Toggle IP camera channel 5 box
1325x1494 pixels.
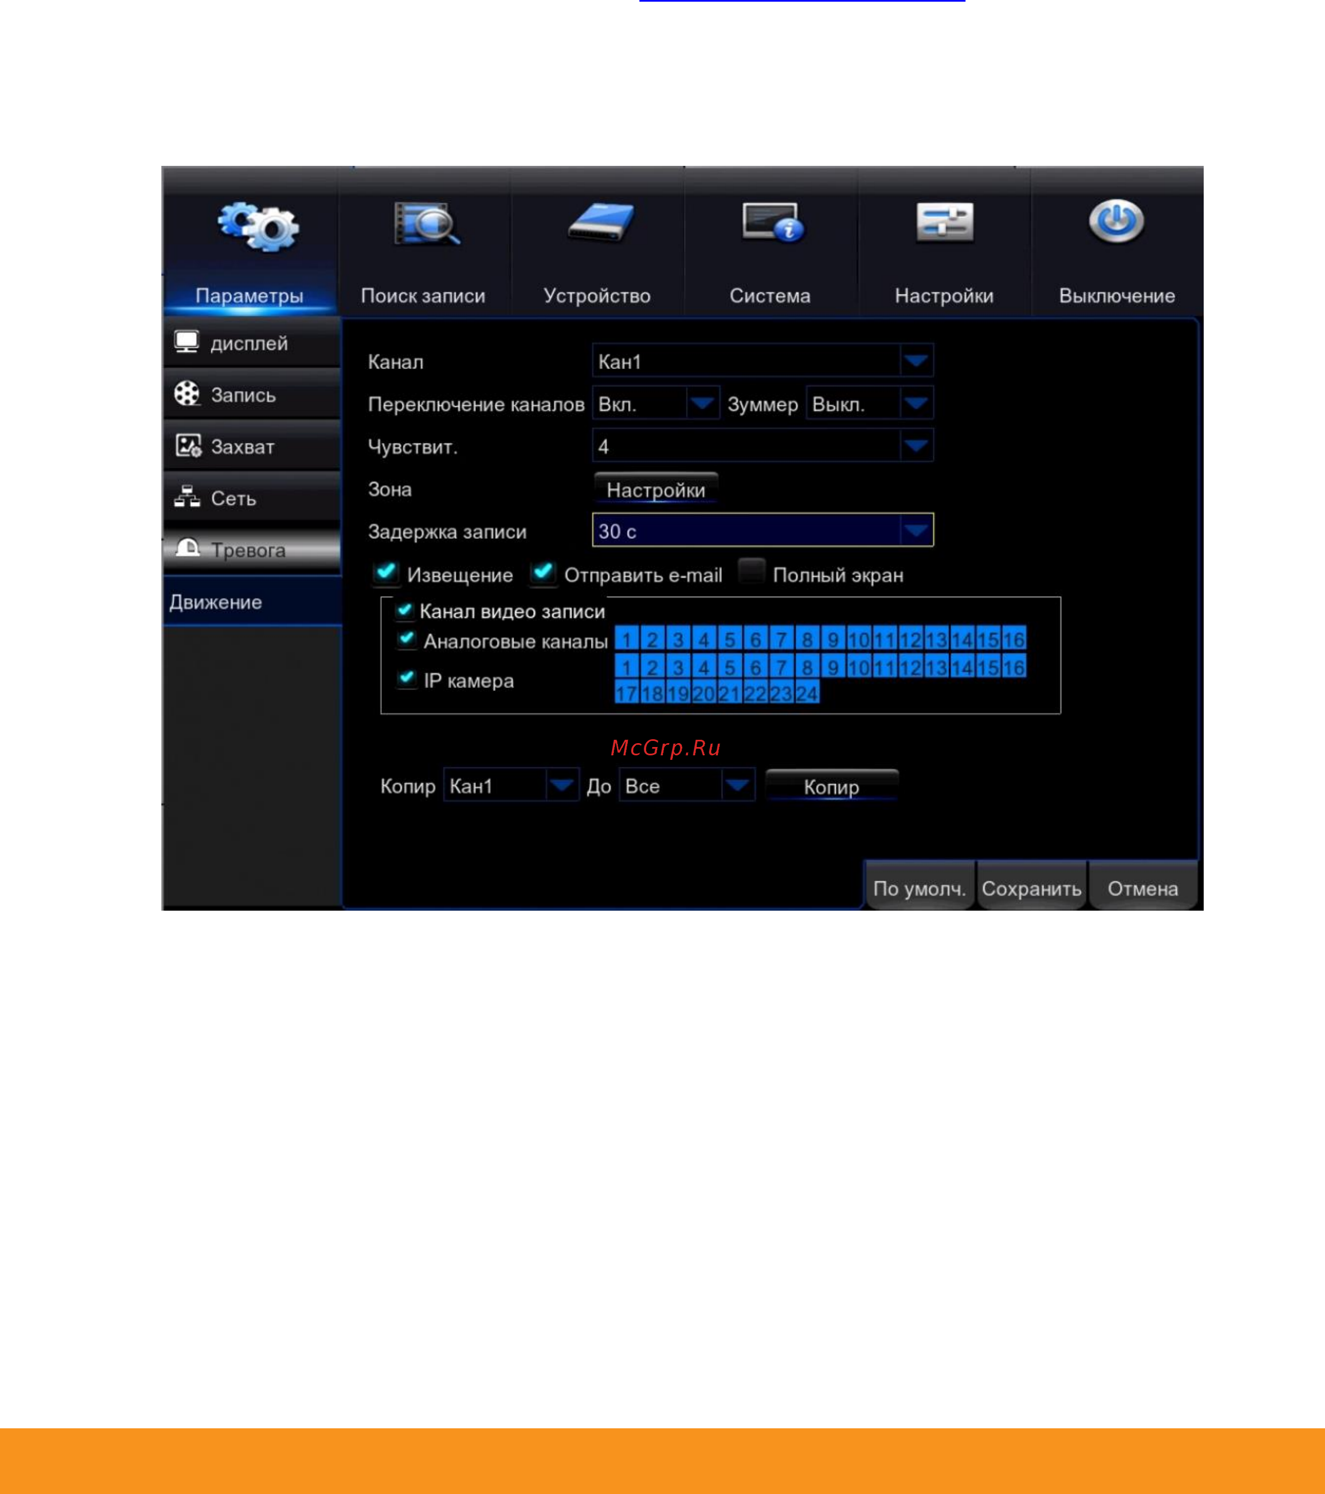[x=730, y=666]
